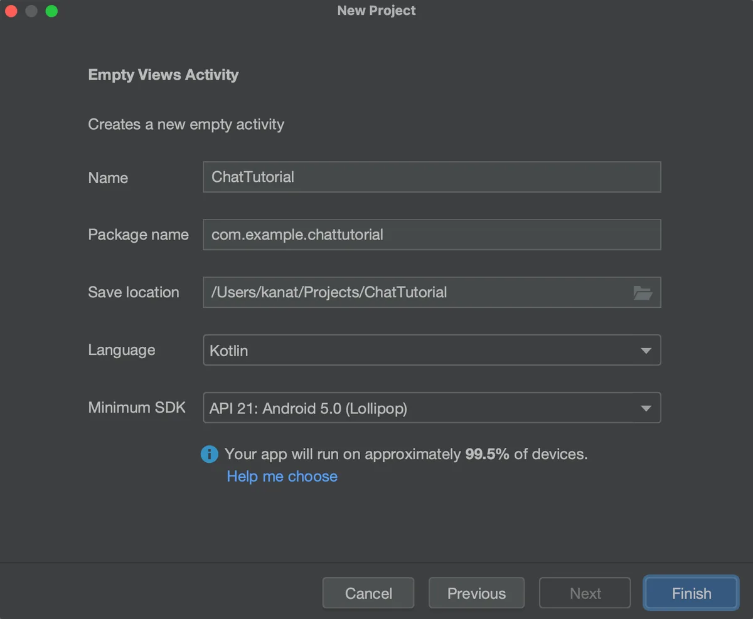Click the Empty Views Activity heading
Image resolution: width=753 pixels, height=619 pixels.
(163, 75)
